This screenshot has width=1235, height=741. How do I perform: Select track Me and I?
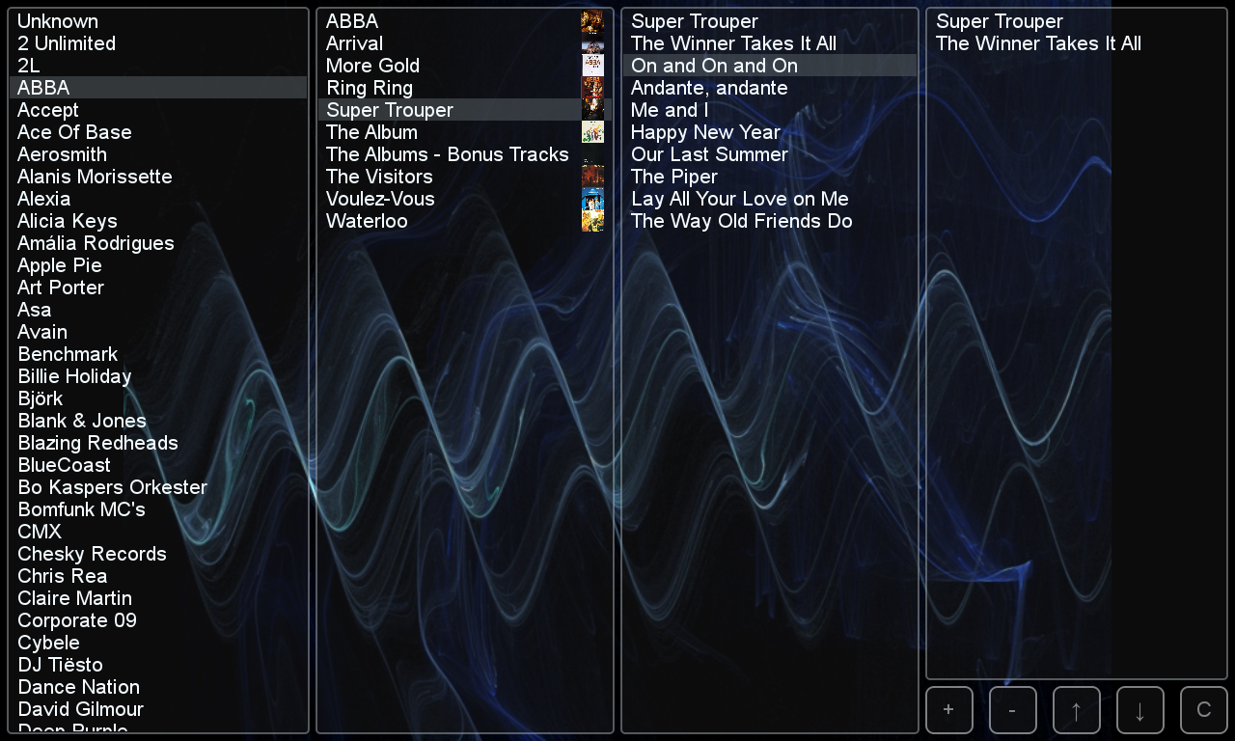[770, 110]
